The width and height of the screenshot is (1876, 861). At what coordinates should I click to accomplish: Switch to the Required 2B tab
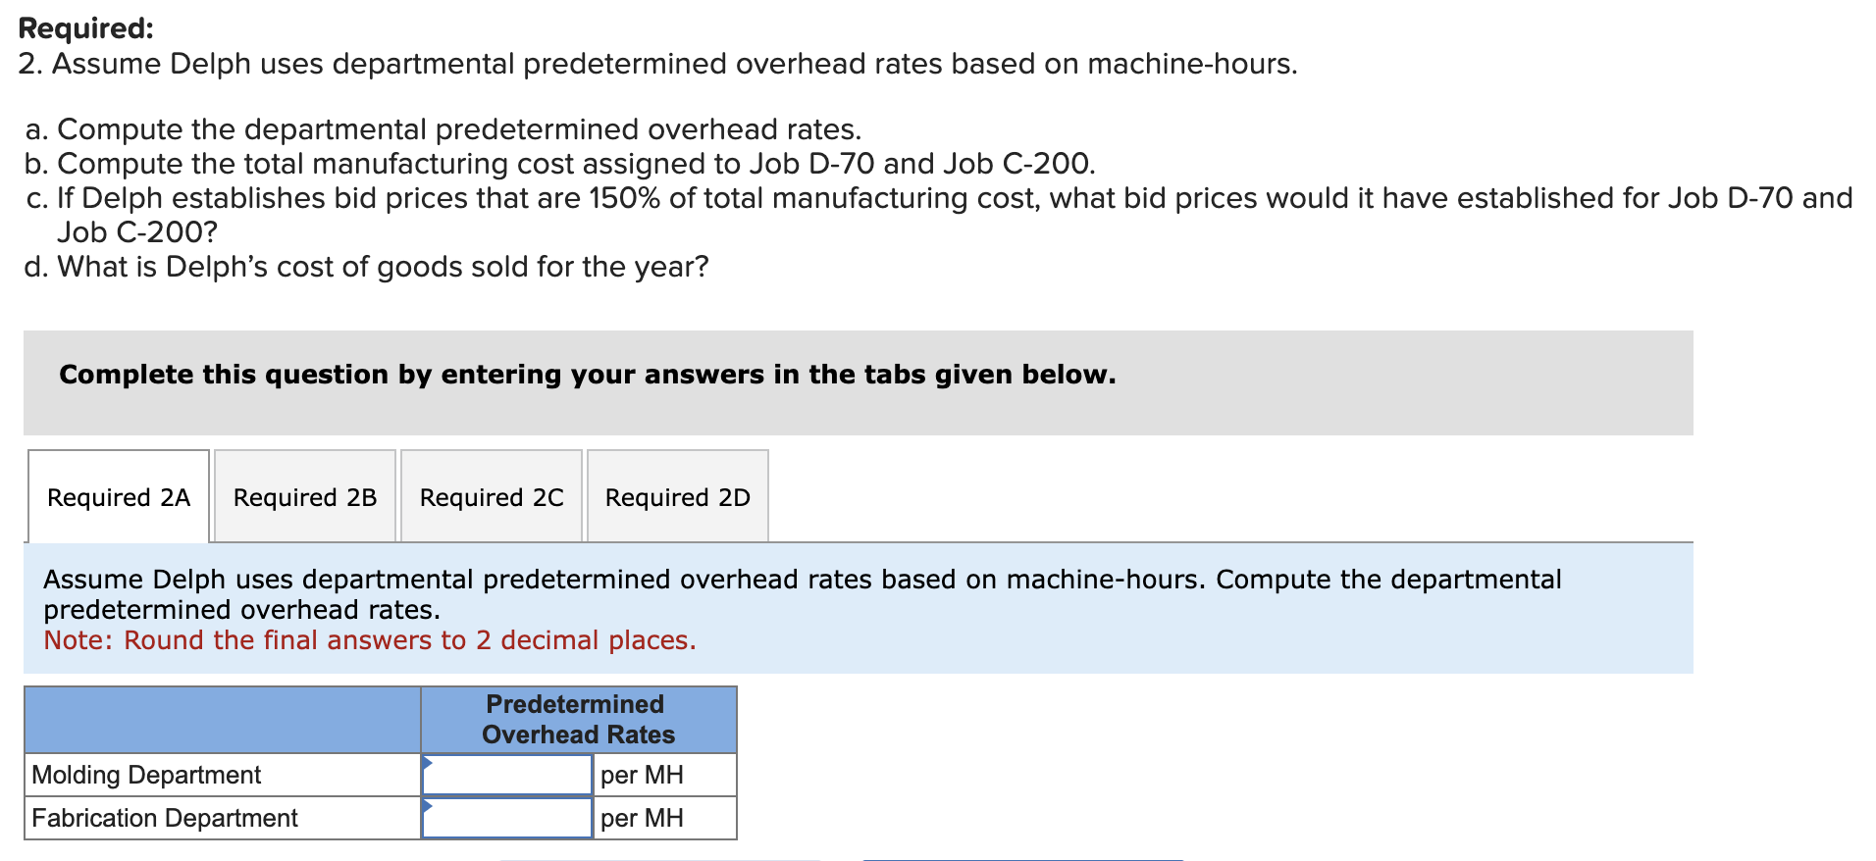coord(303,496)
